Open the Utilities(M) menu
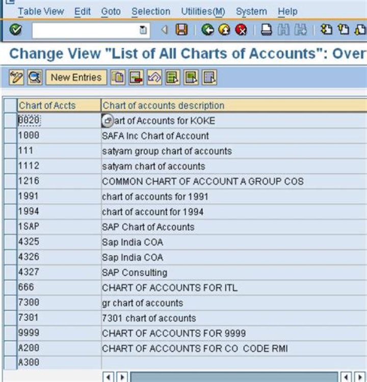This screenshot has height=382, width=367. pyautogui.click(x=203, y=11)
